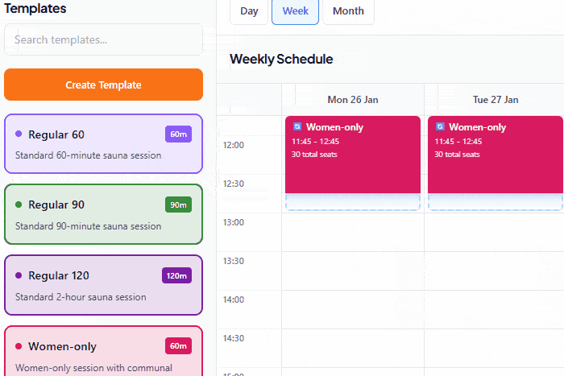Screen dimensions: 564x376
Task: Click empty 13:00 slot on Monday
Action: pyautogui.click(x=352, y=232)
